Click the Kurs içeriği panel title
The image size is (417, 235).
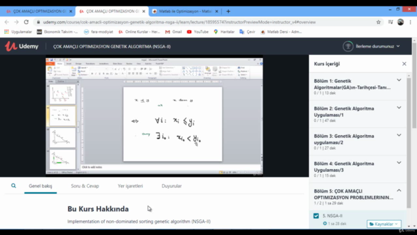[326, 64]
